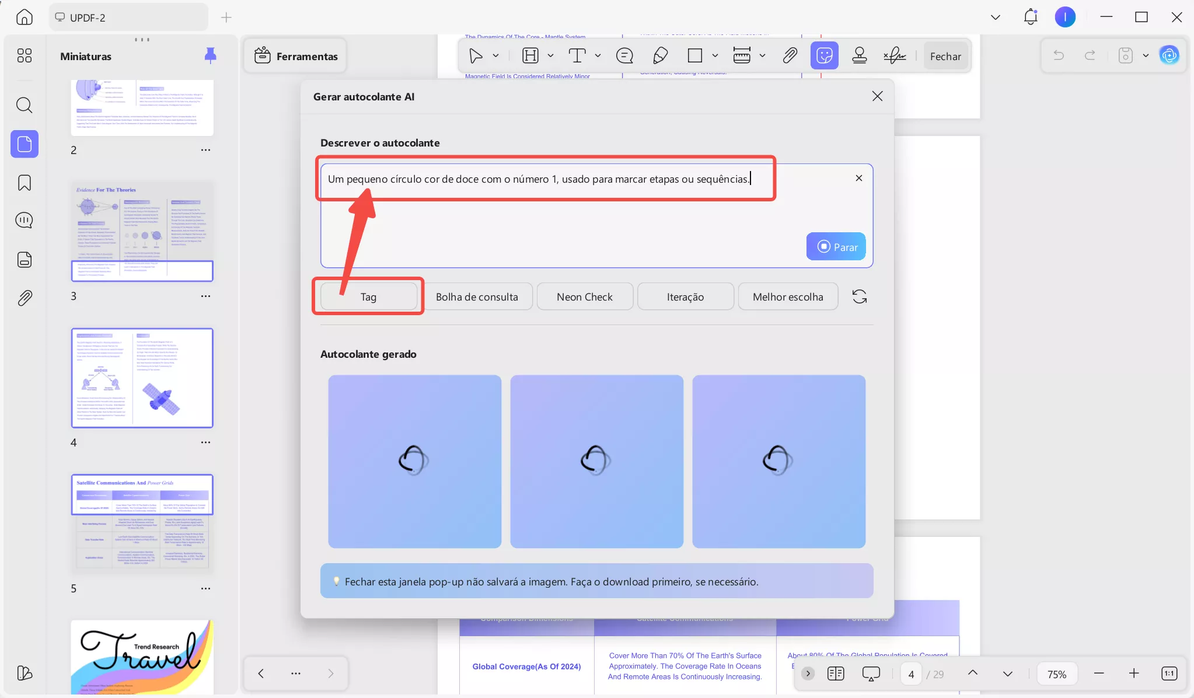Expand the shape tool dropdown arrow
The height and width of the screenshot is (698, 1194).
tap(715, 56)
